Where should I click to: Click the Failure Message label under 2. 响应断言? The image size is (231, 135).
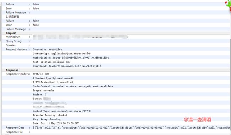click(16, 29)
